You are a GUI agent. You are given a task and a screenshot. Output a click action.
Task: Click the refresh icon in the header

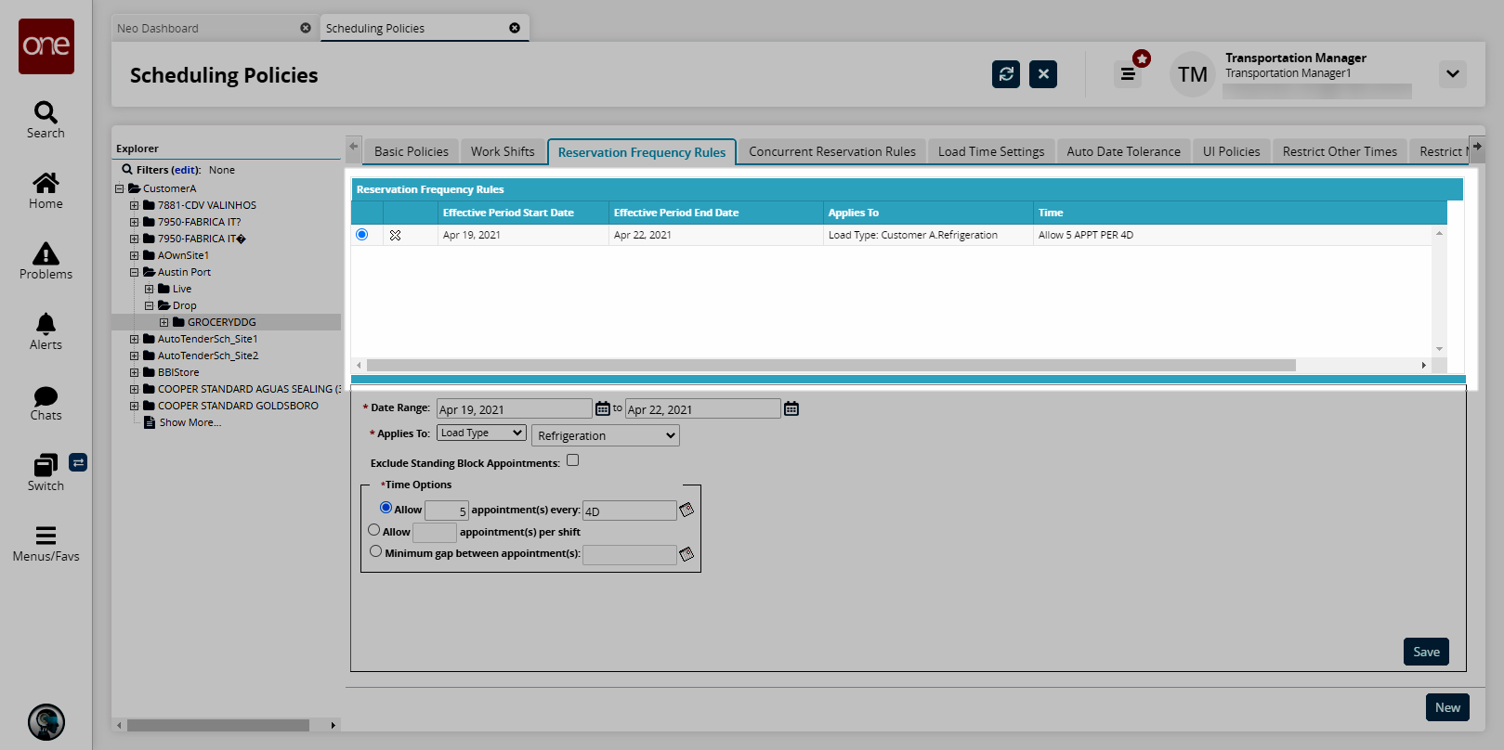point(1005,74)
